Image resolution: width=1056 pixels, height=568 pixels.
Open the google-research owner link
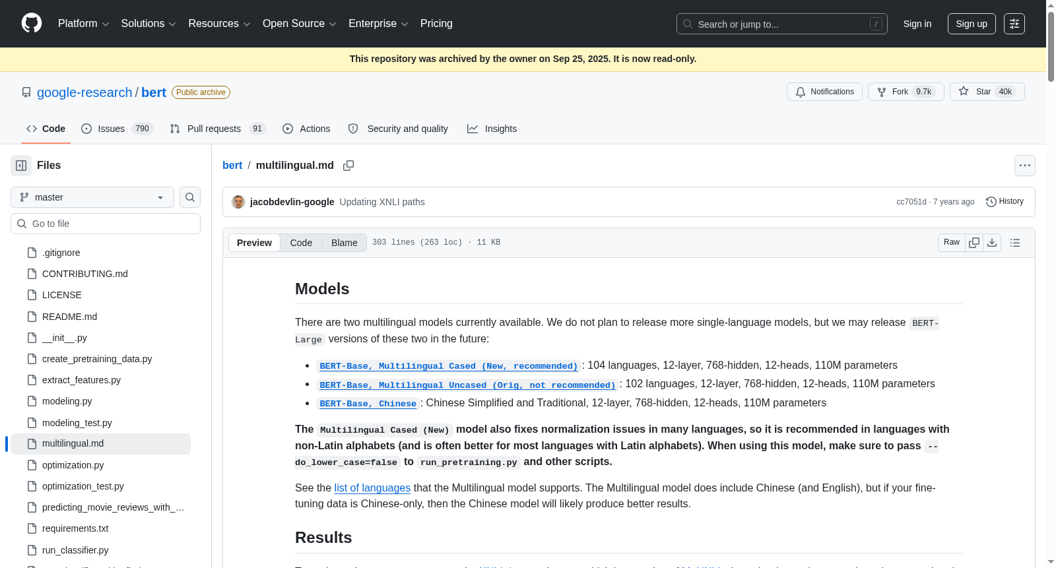pos(84,92)
